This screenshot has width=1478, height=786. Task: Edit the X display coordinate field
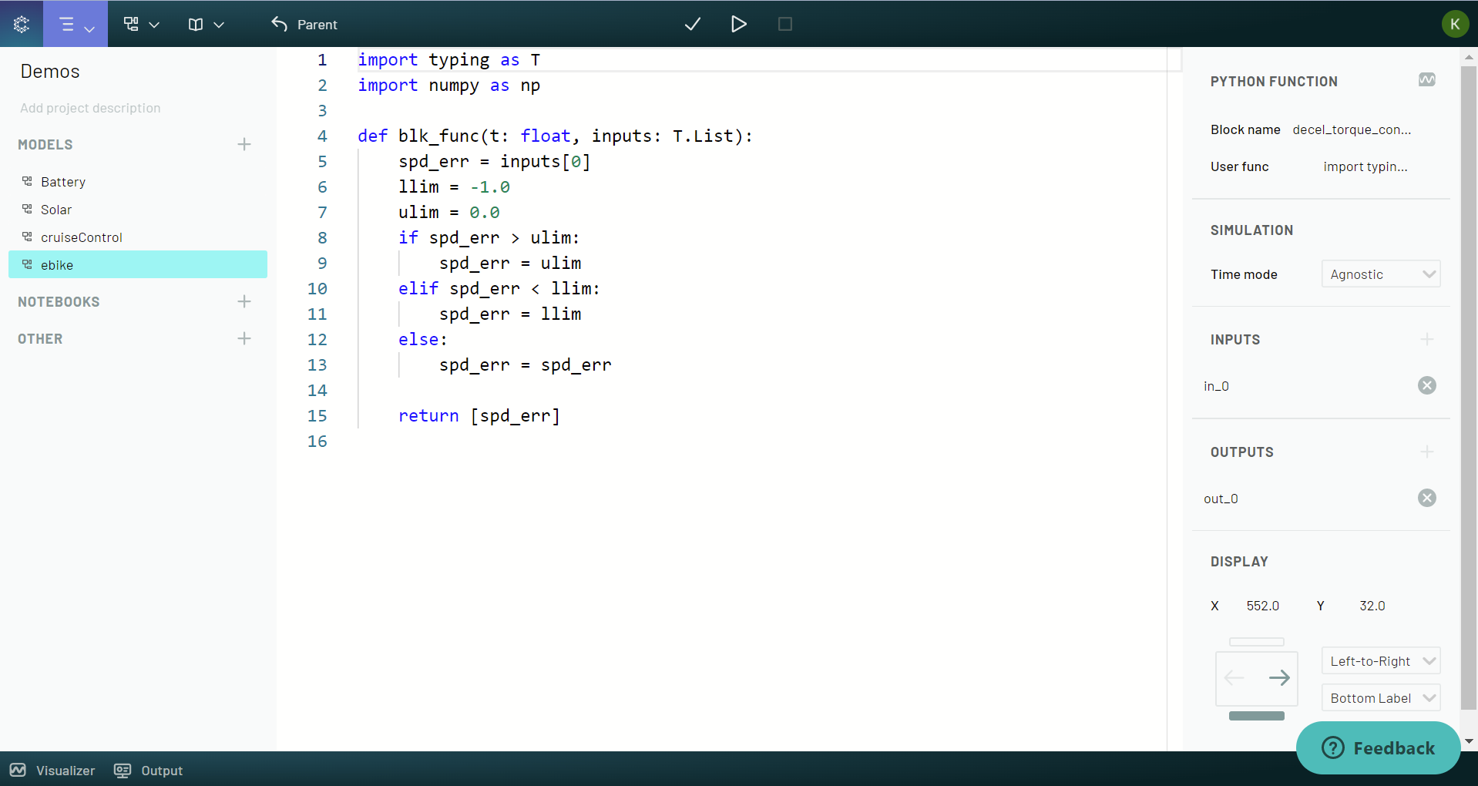(x=1262, y=606)
